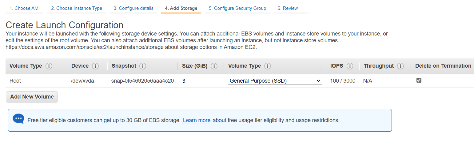The height and width of the screenshot is (142, 474).
Task: Click info icon next to first Volume Type header
Action: coord(49,66)
